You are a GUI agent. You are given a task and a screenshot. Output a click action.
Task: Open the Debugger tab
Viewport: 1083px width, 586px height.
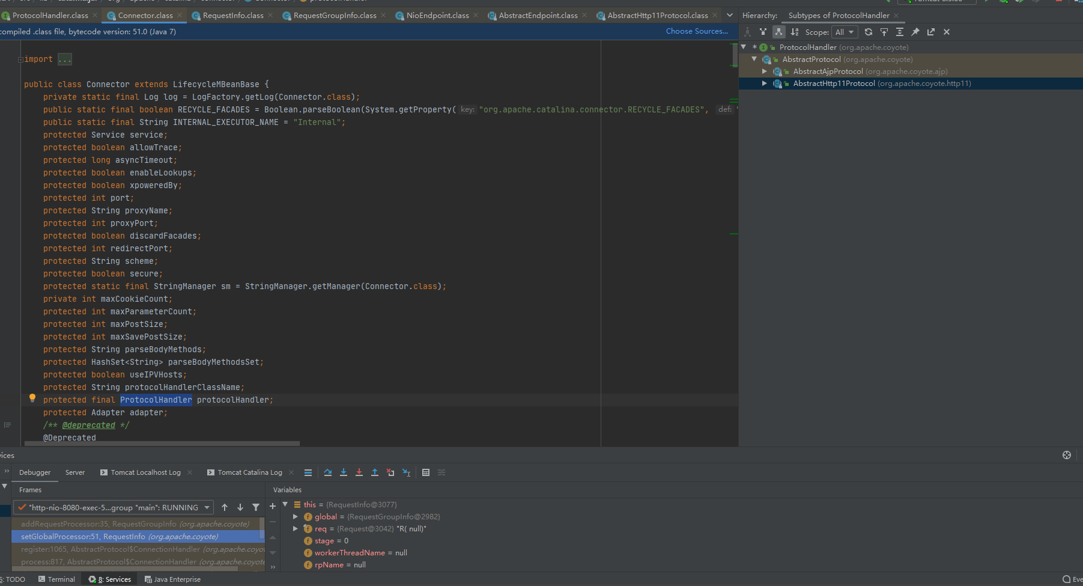pos(35,472)
